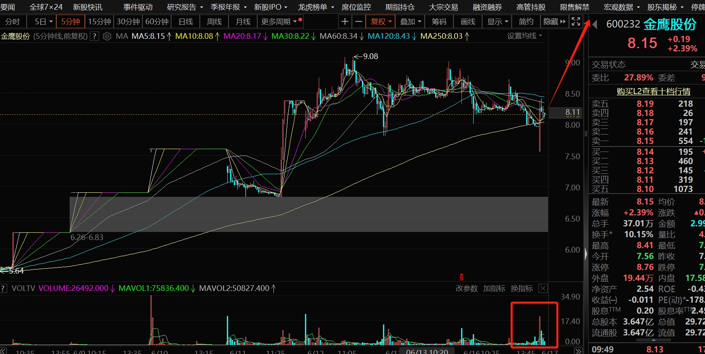The height and width of the screenshot is (354, 705).
Task: Click the 06/13 10:20 time label
Action: click(428, 351)
